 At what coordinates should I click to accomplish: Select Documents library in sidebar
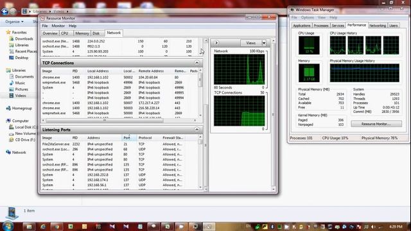click(x=24, y=77)
